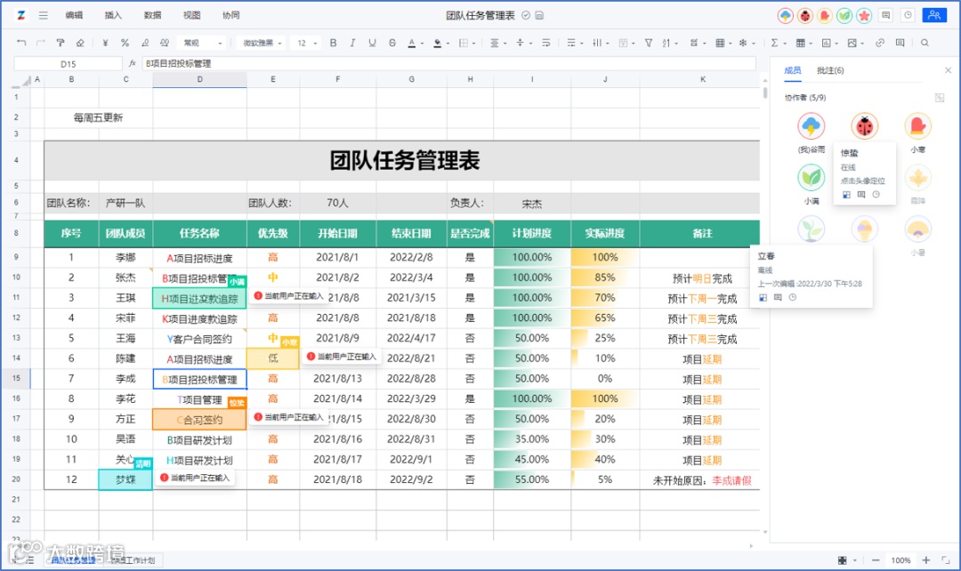Image resolution: width=961 pixels, height=571 pixels.
Task: Close the members side panel with the X
Action: click(x=948, y=70)
